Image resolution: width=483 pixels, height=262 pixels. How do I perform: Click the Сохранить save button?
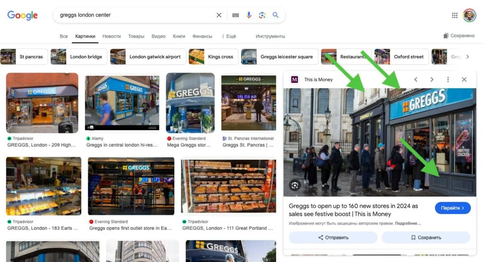click(x=426, y=237)
